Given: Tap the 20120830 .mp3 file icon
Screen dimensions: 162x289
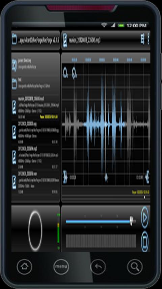Looking at the screenshot, I should pos(14,157).
